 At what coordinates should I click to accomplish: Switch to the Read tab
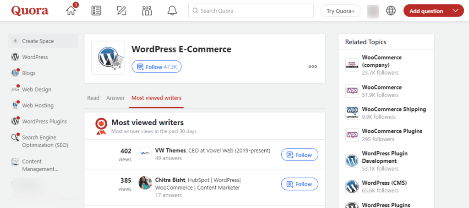pos(93,98)
